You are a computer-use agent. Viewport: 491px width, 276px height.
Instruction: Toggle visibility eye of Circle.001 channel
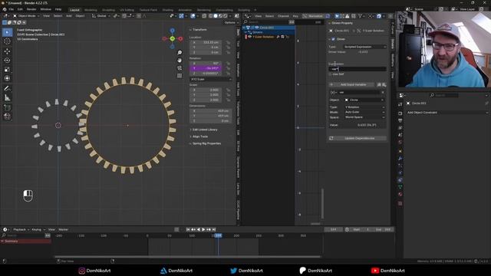click(257, 28)
